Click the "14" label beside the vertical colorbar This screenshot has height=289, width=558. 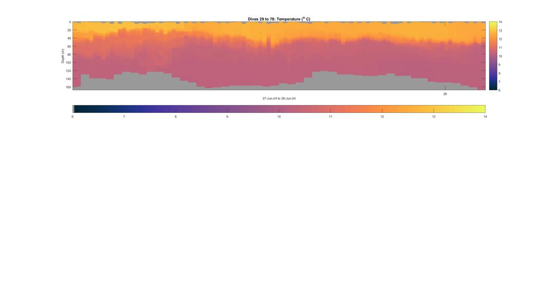click(x=500, y=22)
